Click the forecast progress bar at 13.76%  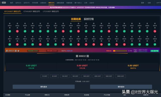click(x=120, y=51)
